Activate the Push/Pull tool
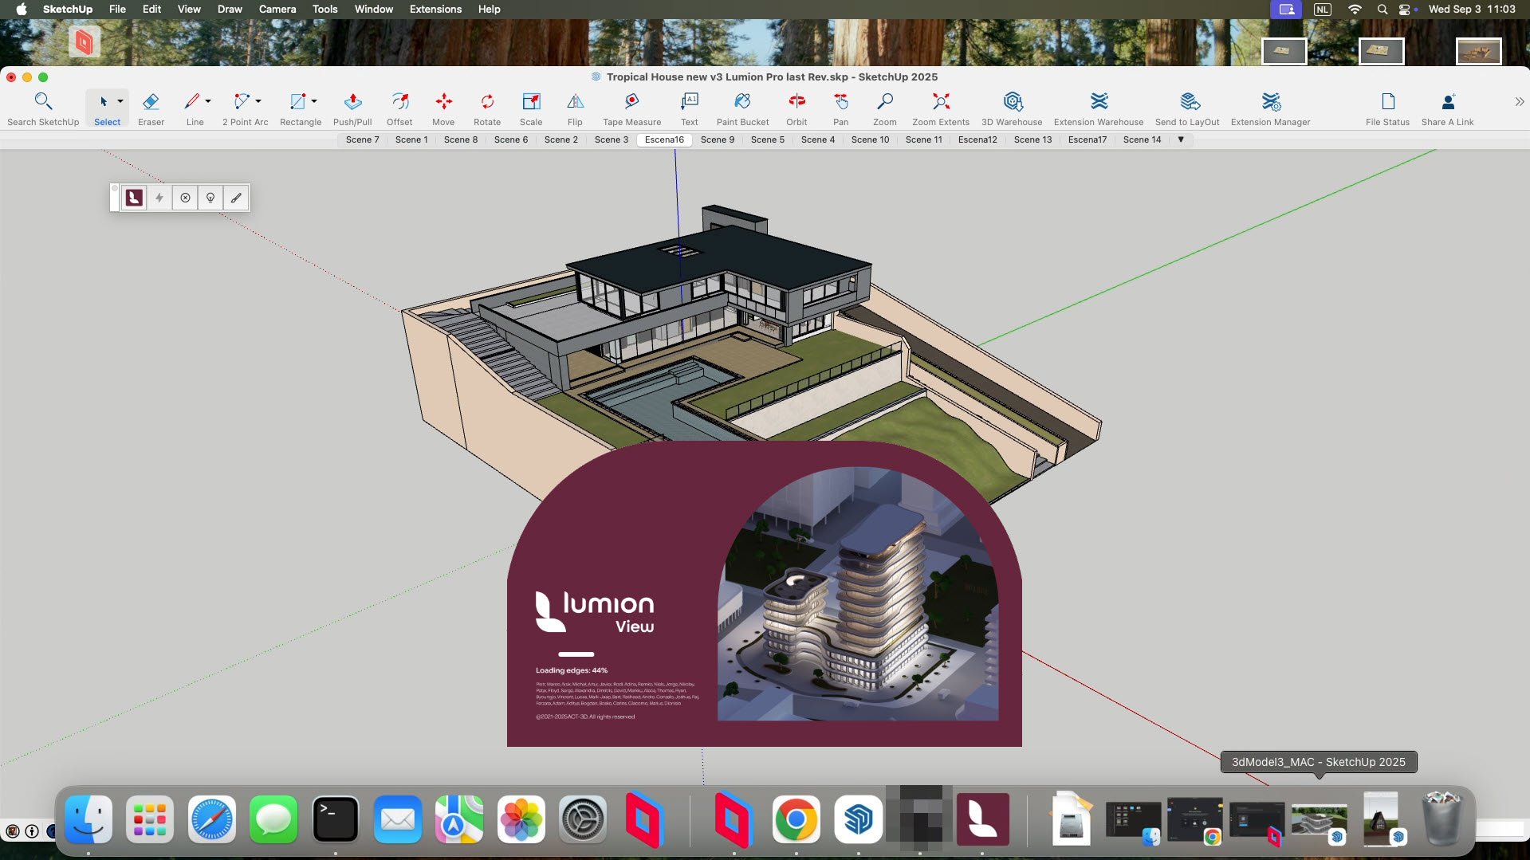1530x860 pixels. point(352,108)
